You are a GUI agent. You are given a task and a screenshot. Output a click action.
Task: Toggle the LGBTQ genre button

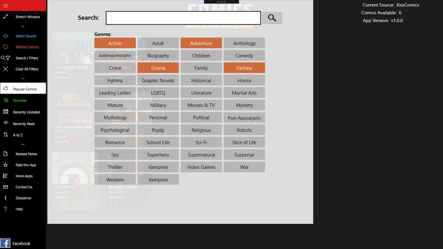(x=158, y=93)
